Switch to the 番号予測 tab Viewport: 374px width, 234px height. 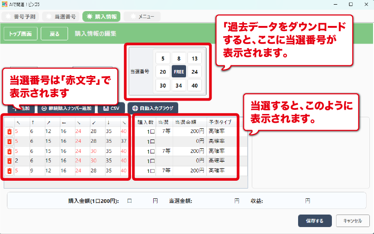pos(20,17)
